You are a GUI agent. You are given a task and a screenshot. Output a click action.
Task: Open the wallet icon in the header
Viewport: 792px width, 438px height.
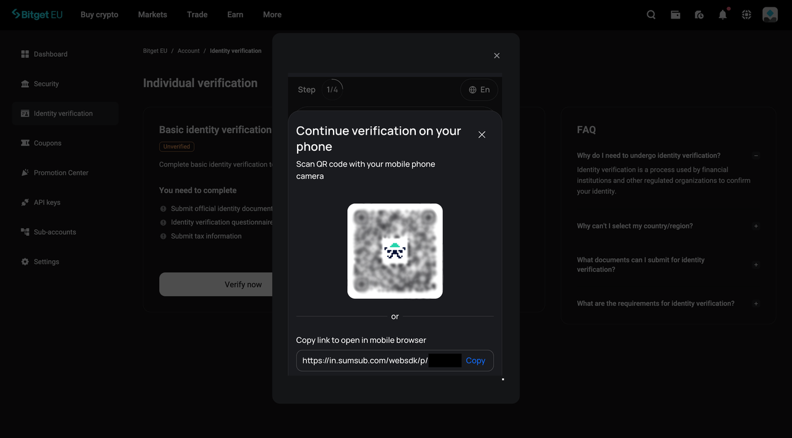[675, 15]
